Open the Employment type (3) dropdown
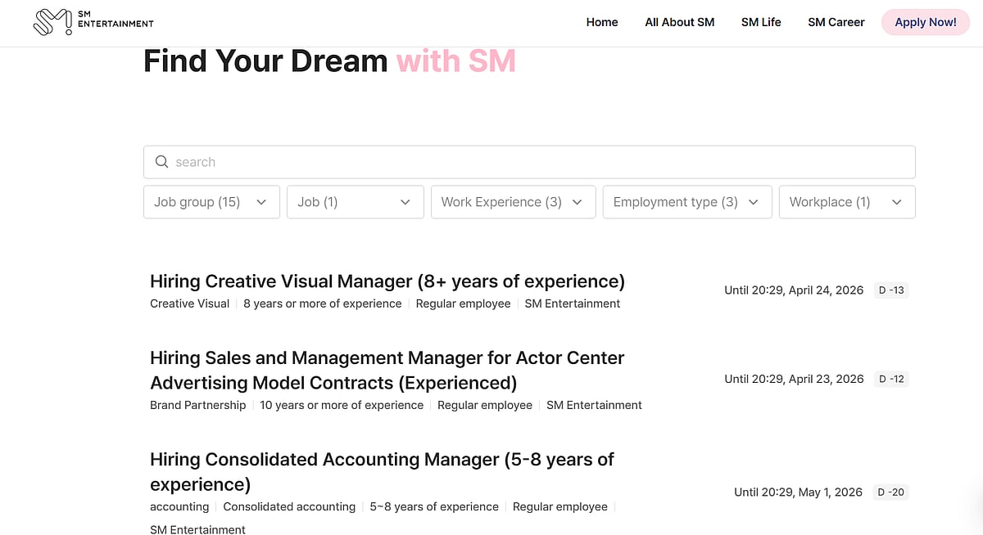Viewport: 983px width, 535px height. tap(686, 201)
